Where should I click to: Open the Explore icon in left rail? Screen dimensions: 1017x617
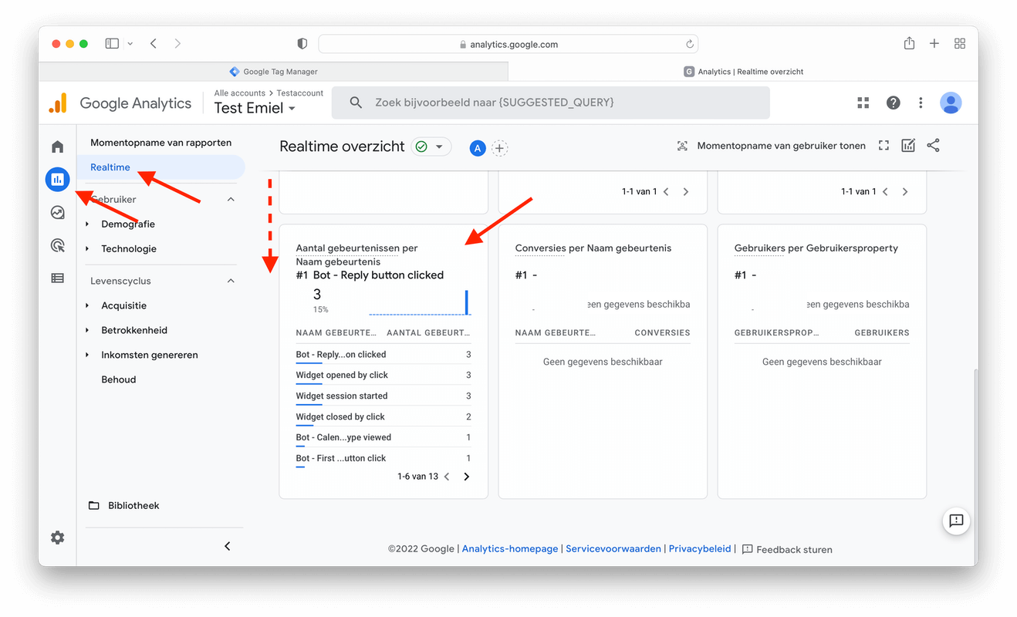tap(58, 213)
